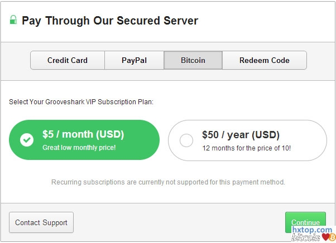336x243 pixels.
Task: Click the orange Bitcoin coin icon
Action: coord(332,237)
